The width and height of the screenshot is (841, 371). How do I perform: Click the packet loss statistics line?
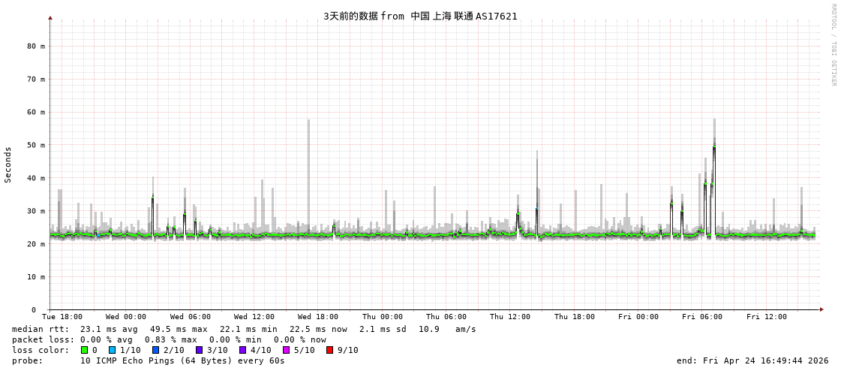click(x=169, y=339)
